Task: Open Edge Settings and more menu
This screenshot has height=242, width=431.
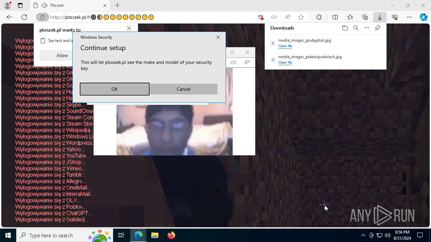Action: click(409, 17)
